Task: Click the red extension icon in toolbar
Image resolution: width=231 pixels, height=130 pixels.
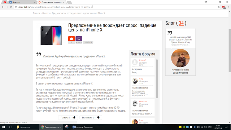Action: [224, 7]
